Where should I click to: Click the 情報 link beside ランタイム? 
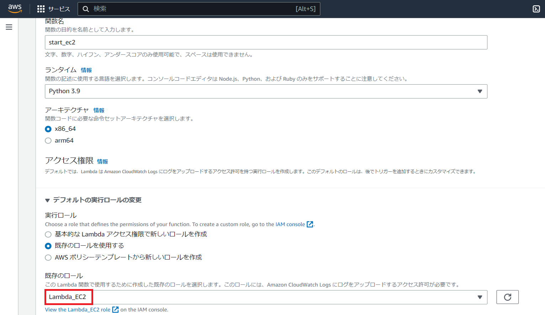pyautogui.click(x=86, y=70)
